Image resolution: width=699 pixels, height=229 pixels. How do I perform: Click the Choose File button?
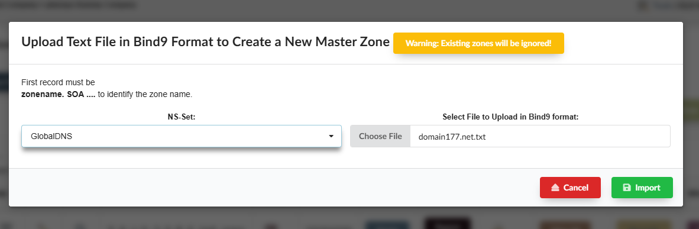point(380,136)
